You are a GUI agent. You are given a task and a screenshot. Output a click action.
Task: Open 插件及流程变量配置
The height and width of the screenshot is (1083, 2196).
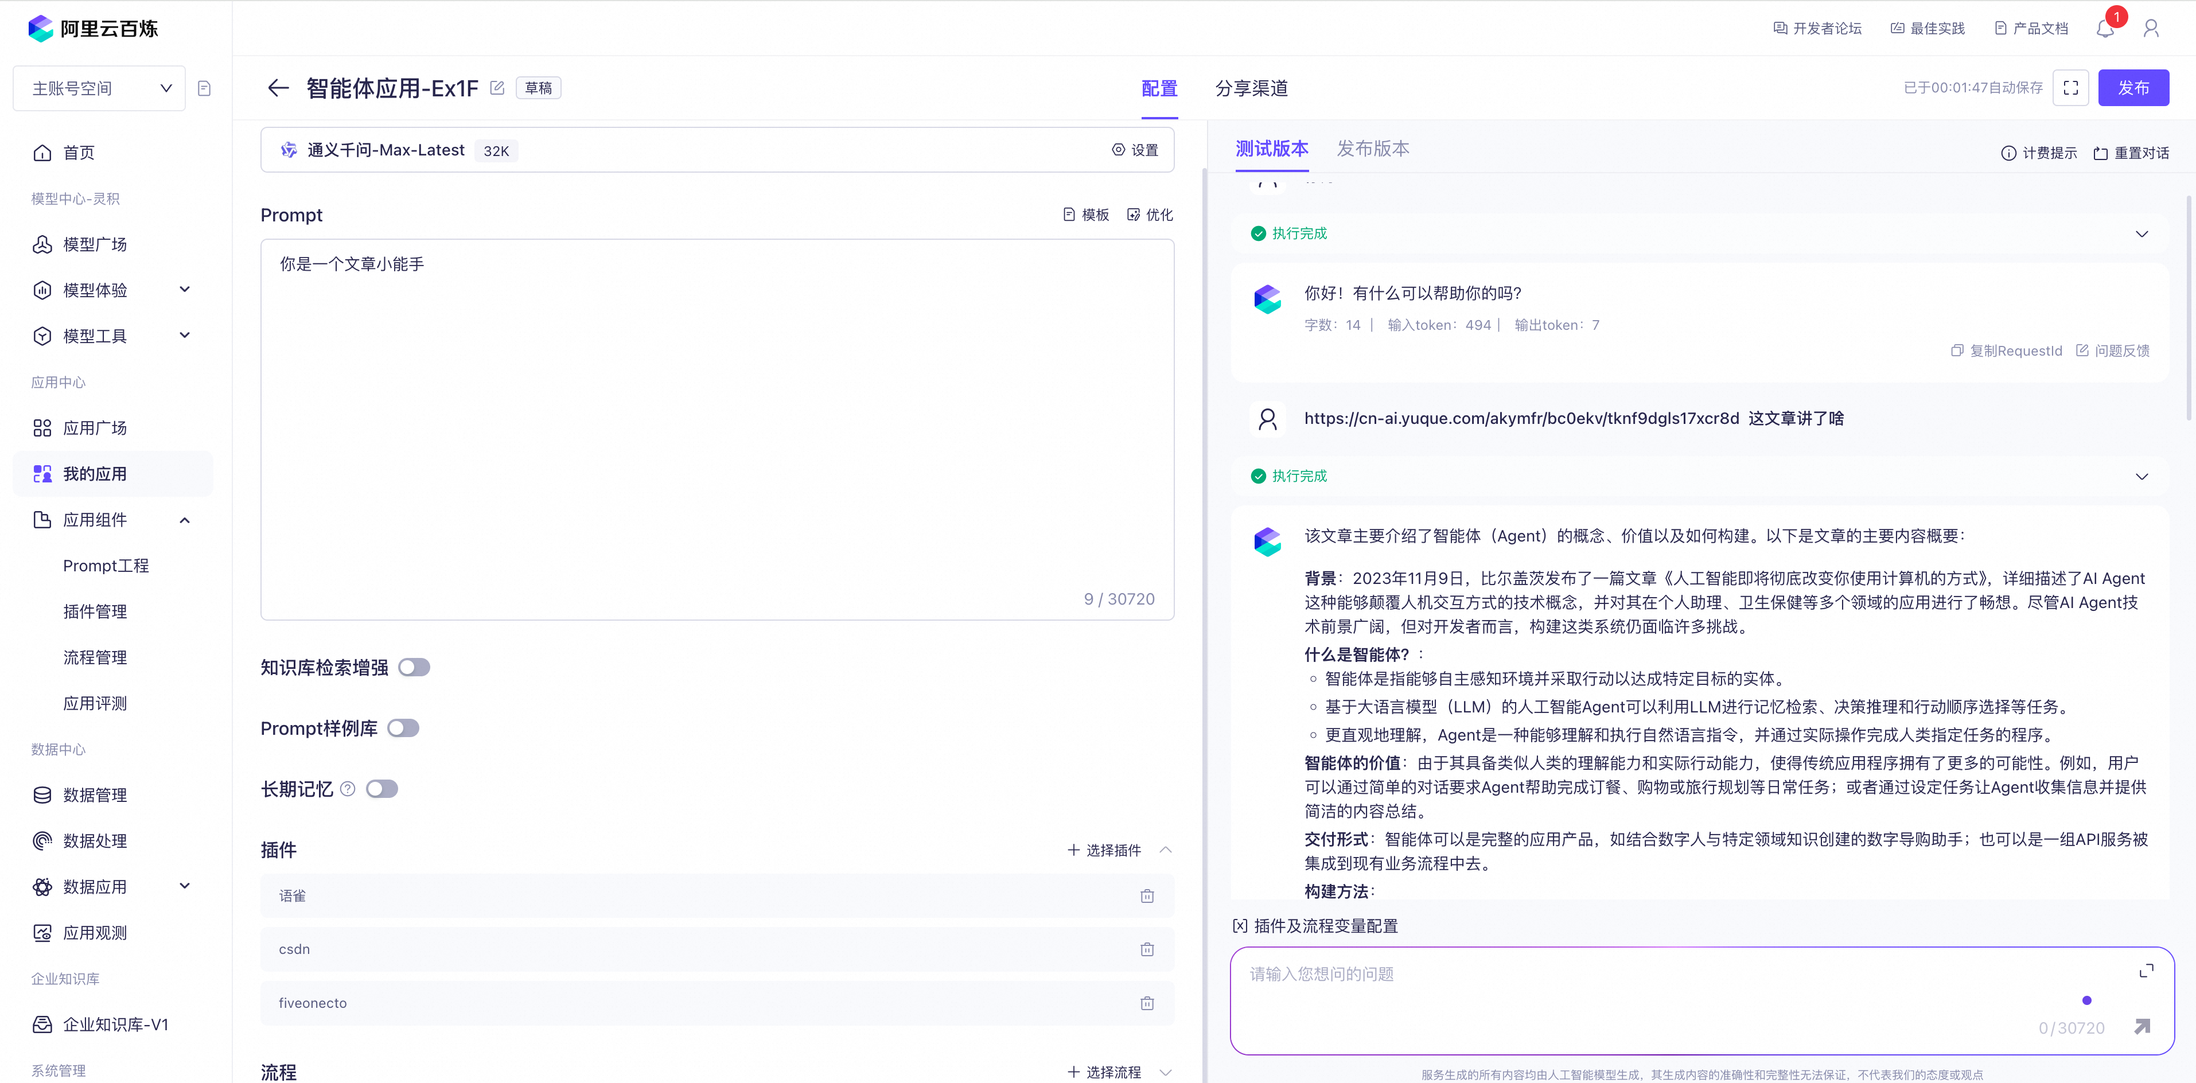click(1315, 926)
